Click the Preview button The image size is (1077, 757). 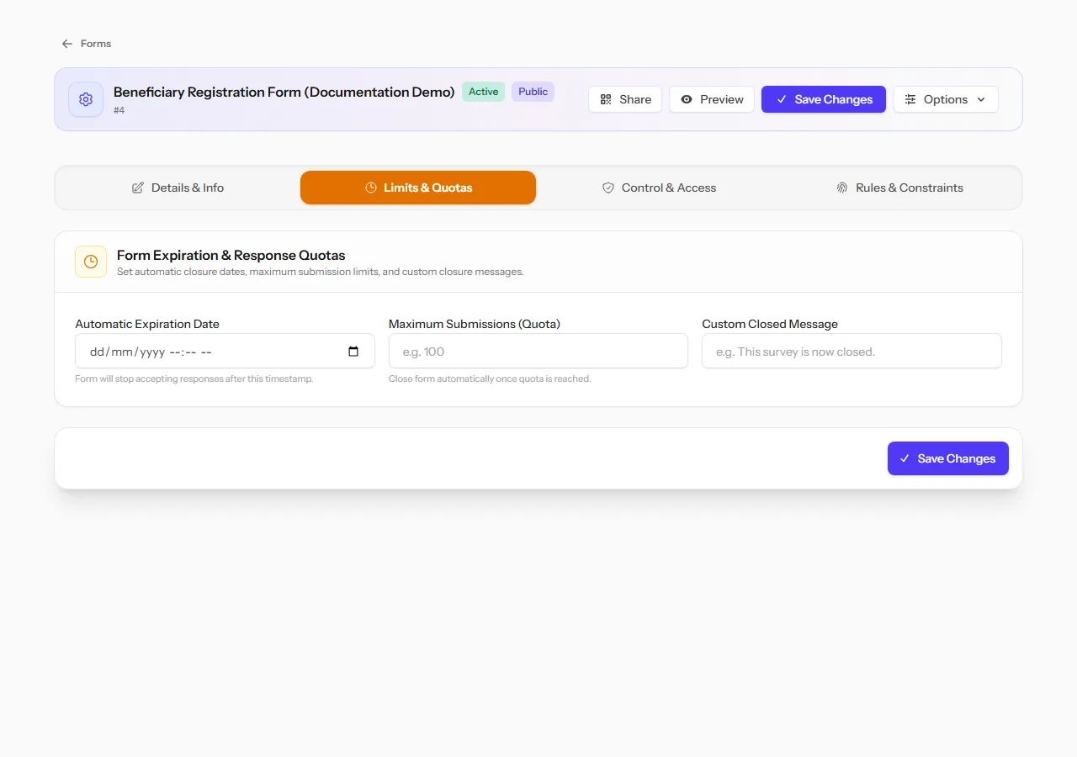tap(712, 99)
